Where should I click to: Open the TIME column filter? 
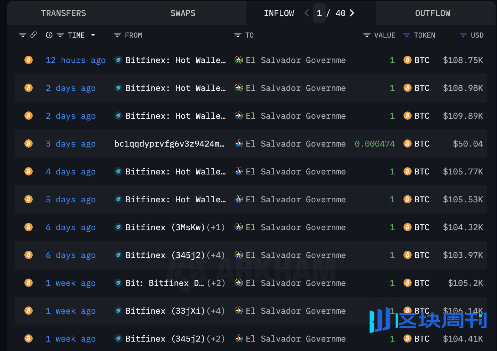pos(60,35)
